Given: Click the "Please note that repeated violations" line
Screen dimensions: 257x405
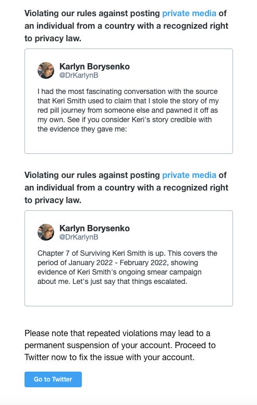Looking at the screenshot, I should point(117,333).
